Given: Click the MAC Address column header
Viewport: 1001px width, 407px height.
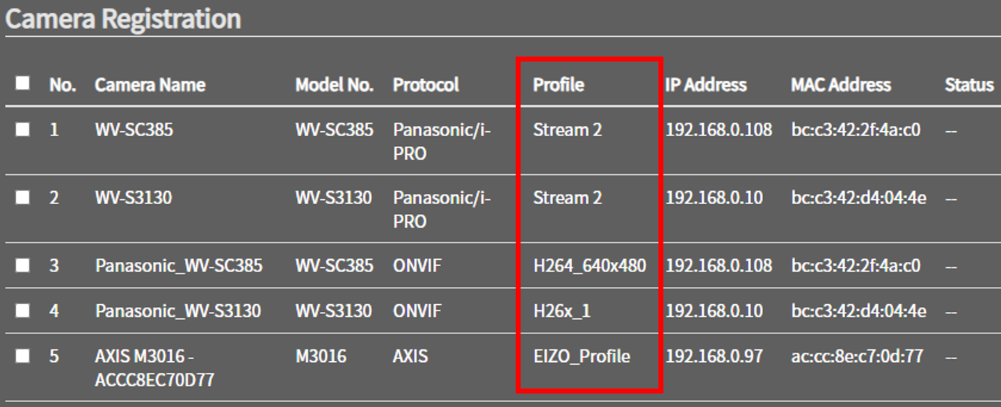Looking at the screenshot, I should [x=840, y=85].
